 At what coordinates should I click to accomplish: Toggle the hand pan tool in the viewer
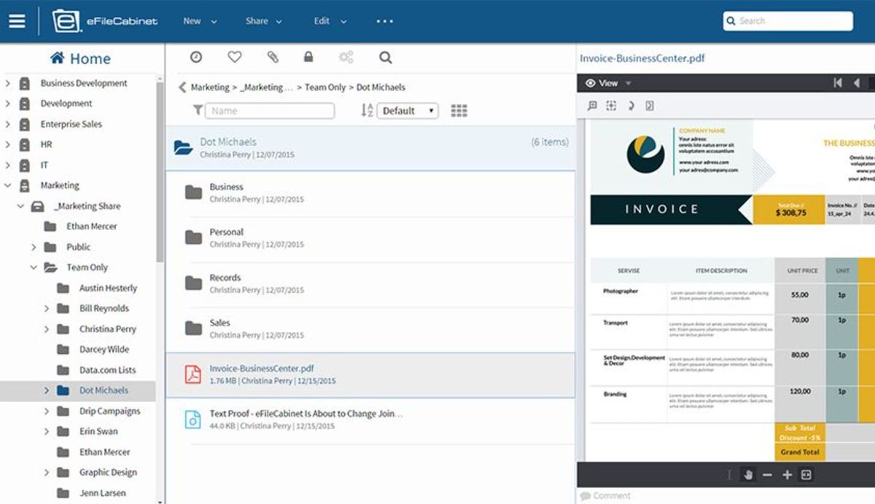tap(749, 475)
